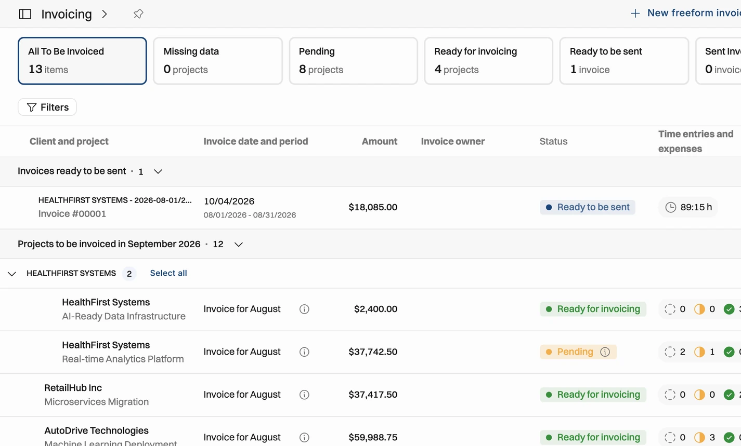Click the $59,988.75 amount

(x=373, y=438)
